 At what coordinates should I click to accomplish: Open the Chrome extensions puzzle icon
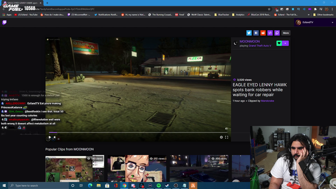(315, 9)
